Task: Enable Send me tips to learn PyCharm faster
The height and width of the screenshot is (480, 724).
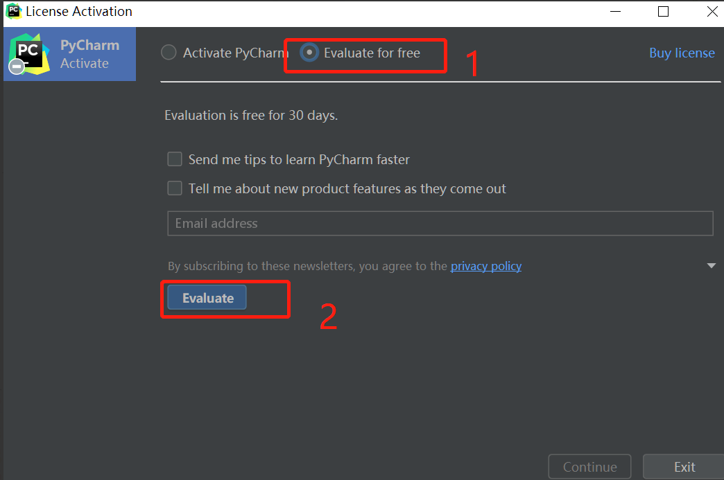Action: tap(175, 159)
